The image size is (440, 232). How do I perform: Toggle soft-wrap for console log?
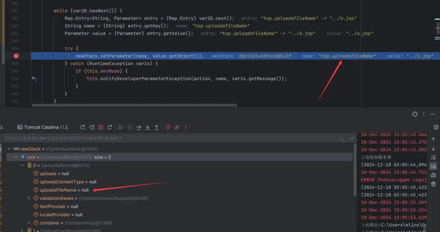(433, 157)
